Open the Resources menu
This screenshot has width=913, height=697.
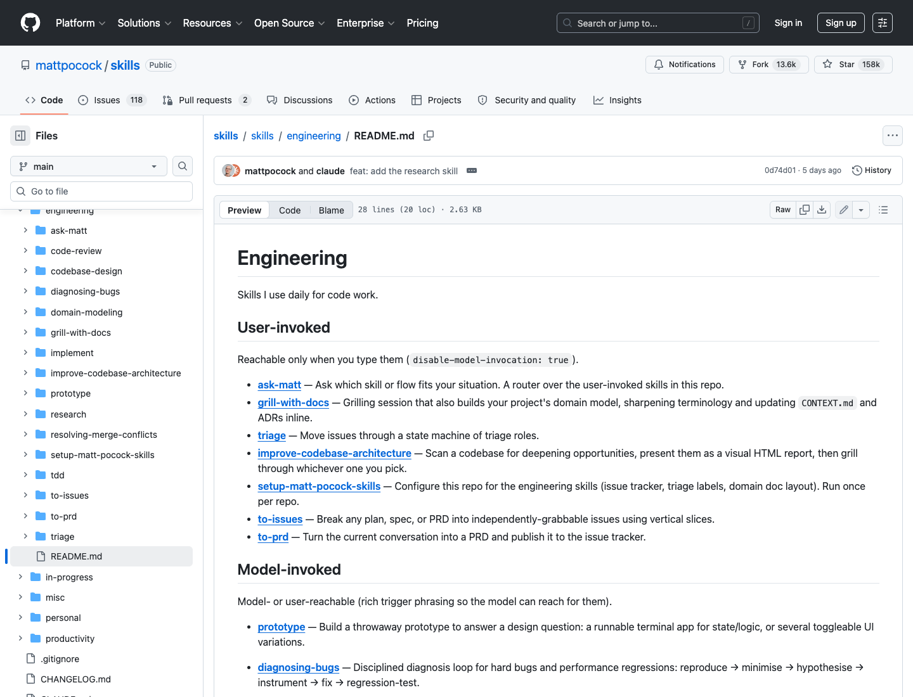[x=212, y=23]
